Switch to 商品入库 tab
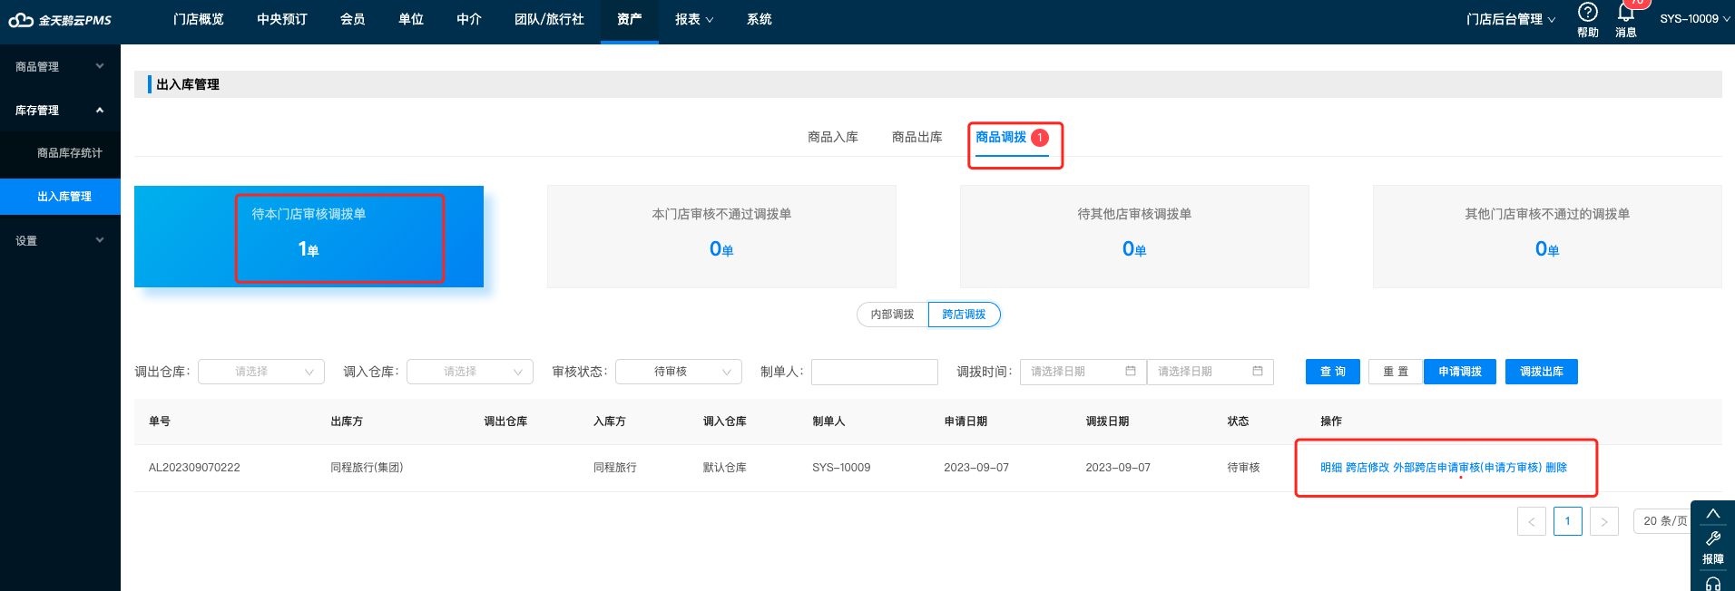The height and width of the screenshot is (591, 1735). pos(833,137)
